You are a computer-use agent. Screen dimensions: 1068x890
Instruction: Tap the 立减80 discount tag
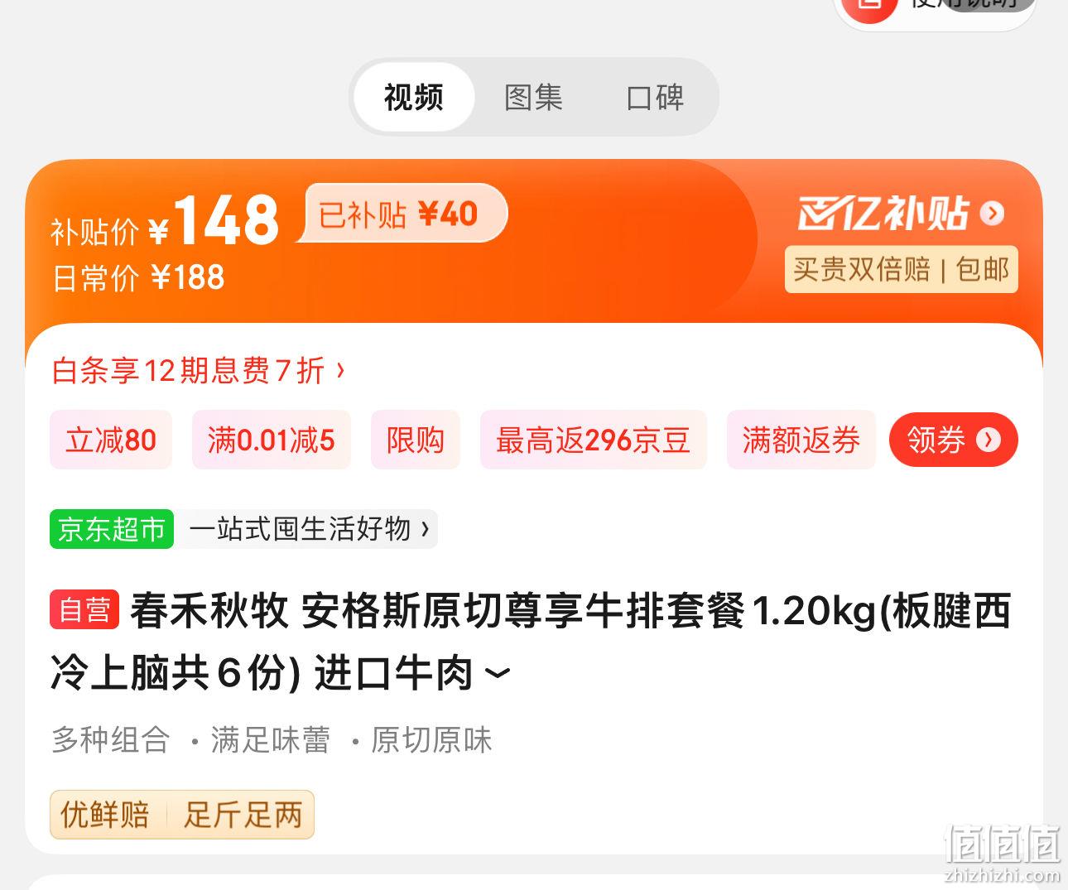(111, 440)
